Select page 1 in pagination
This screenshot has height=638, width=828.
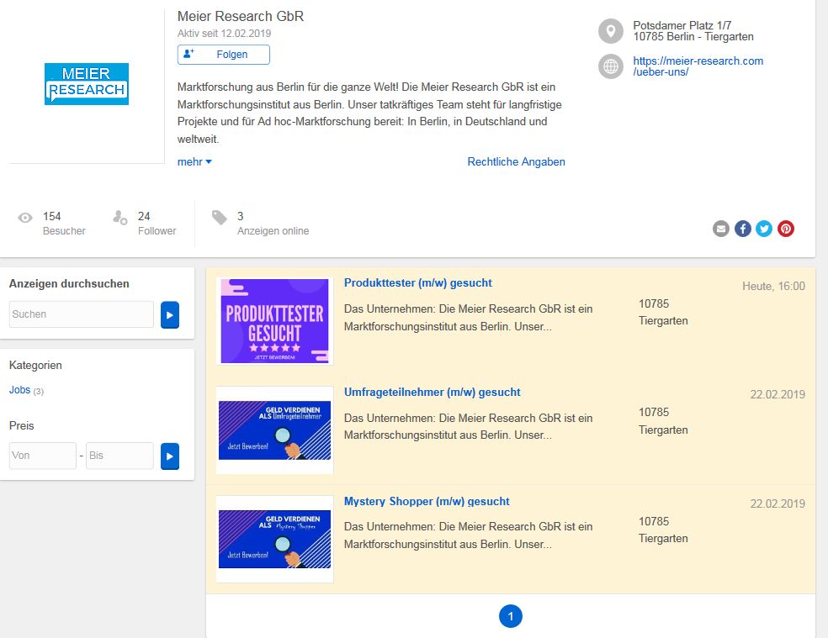pos(511,616)
